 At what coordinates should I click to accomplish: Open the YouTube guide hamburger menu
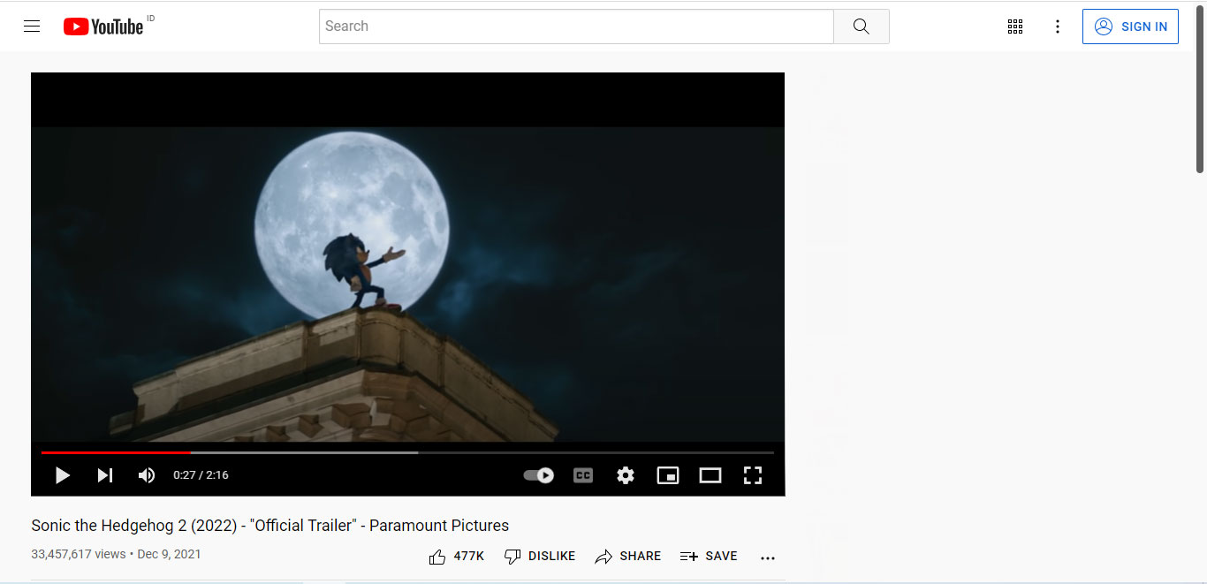(32, 27)
